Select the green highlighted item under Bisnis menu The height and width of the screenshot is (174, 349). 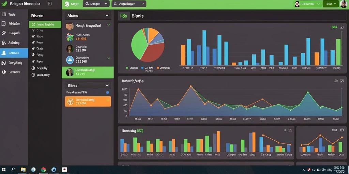pos(45,24)
